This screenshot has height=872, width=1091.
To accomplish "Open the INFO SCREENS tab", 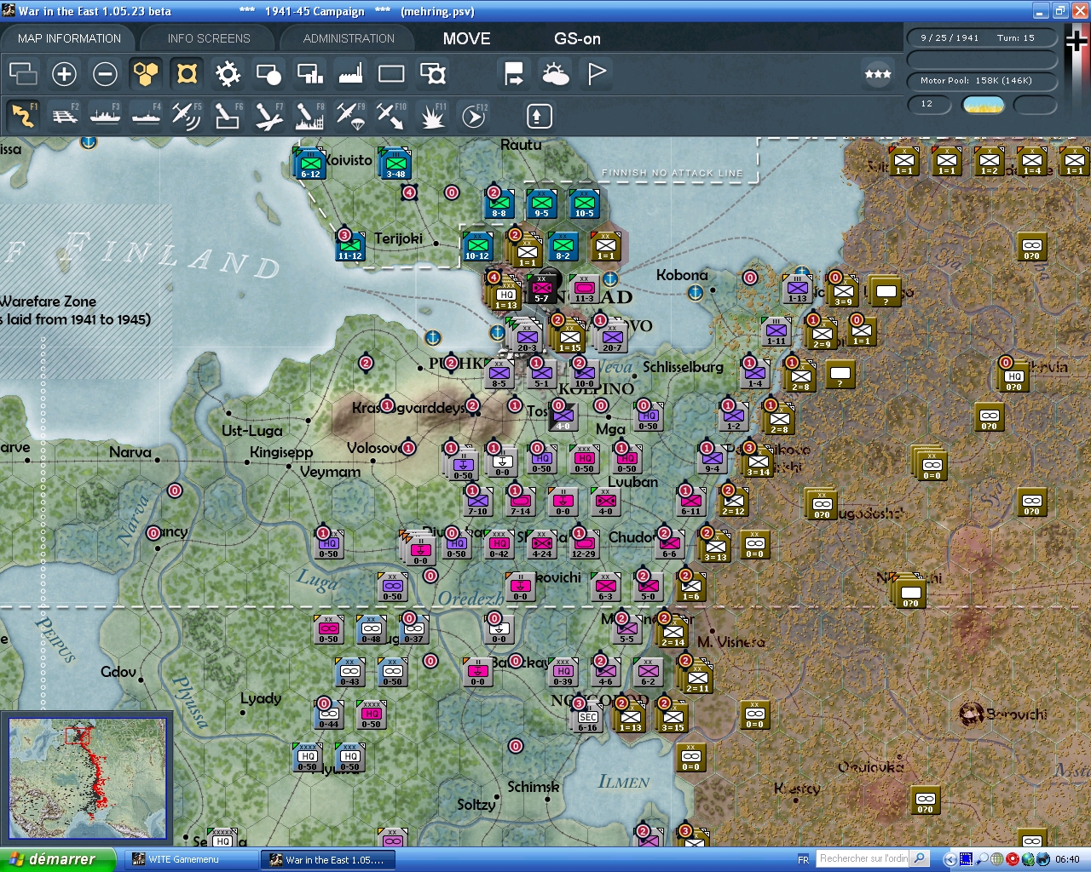I will (209, 38).
